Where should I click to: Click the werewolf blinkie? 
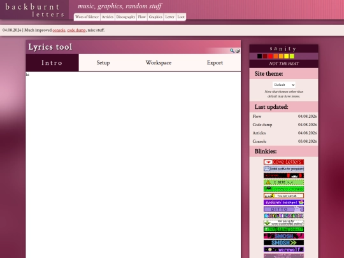(283, 250)
